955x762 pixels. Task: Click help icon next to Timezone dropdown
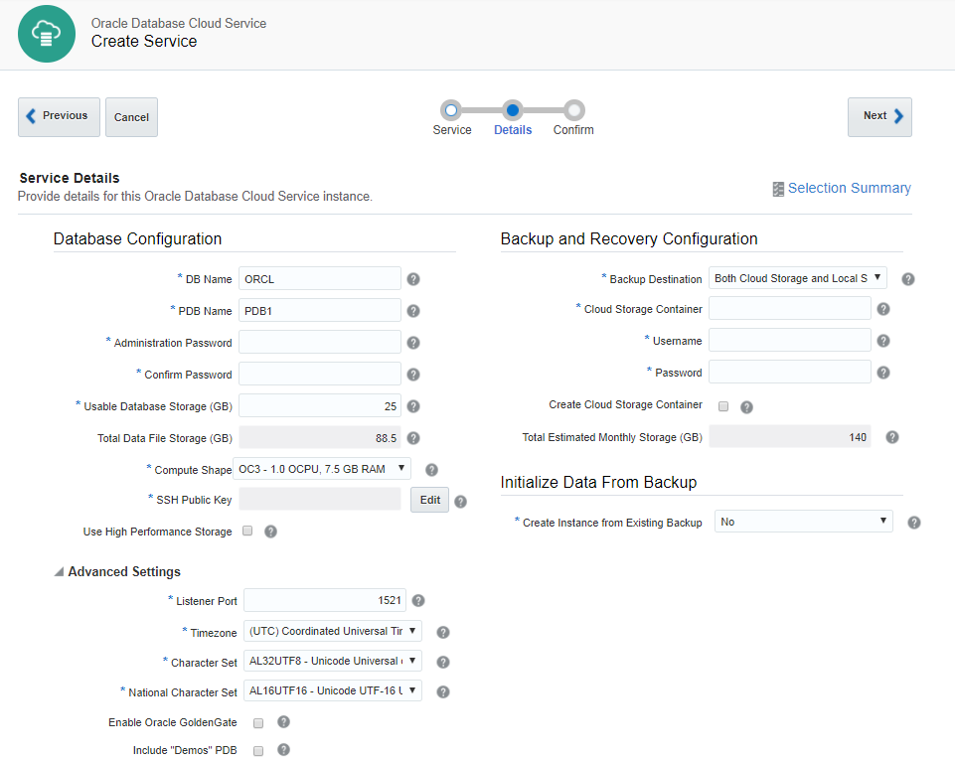click(x=443, y=632)
